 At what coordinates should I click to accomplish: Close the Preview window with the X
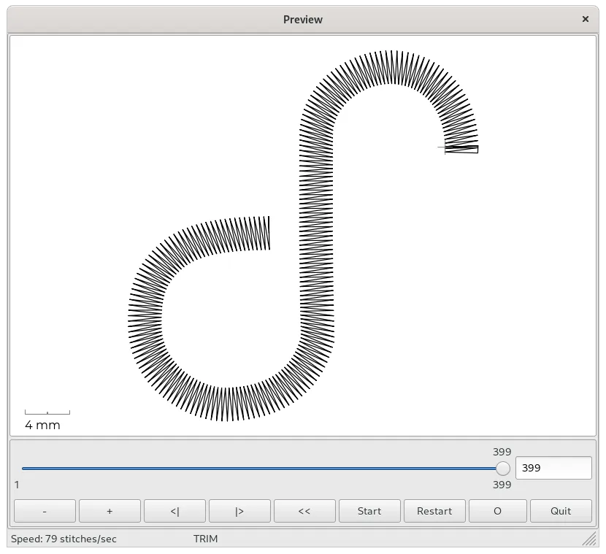pos(586,19)
